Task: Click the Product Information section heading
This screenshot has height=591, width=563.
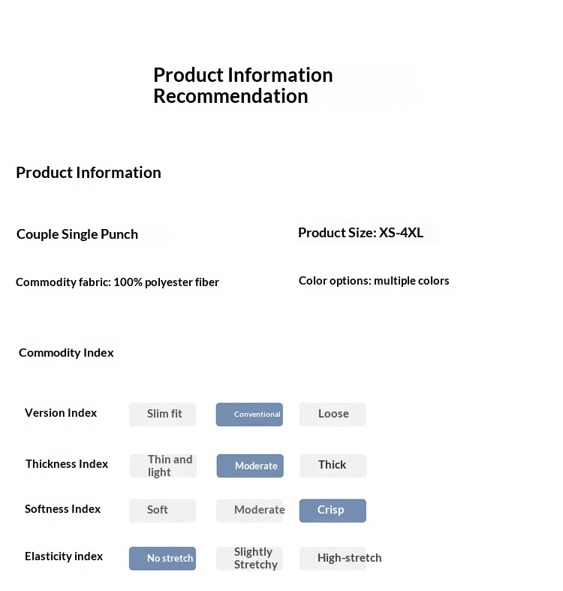Action: [x=89, y=173]
